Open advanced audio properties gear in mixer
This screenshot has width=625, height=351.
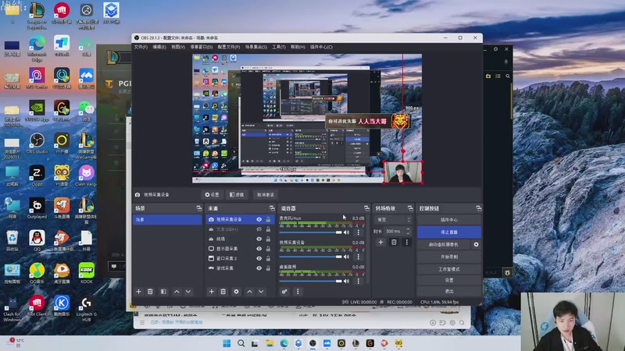point(284,291)
